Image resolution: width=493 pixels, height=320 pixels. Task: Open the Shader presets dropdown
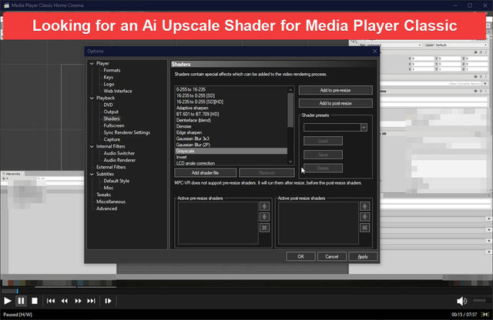(364, 127)
